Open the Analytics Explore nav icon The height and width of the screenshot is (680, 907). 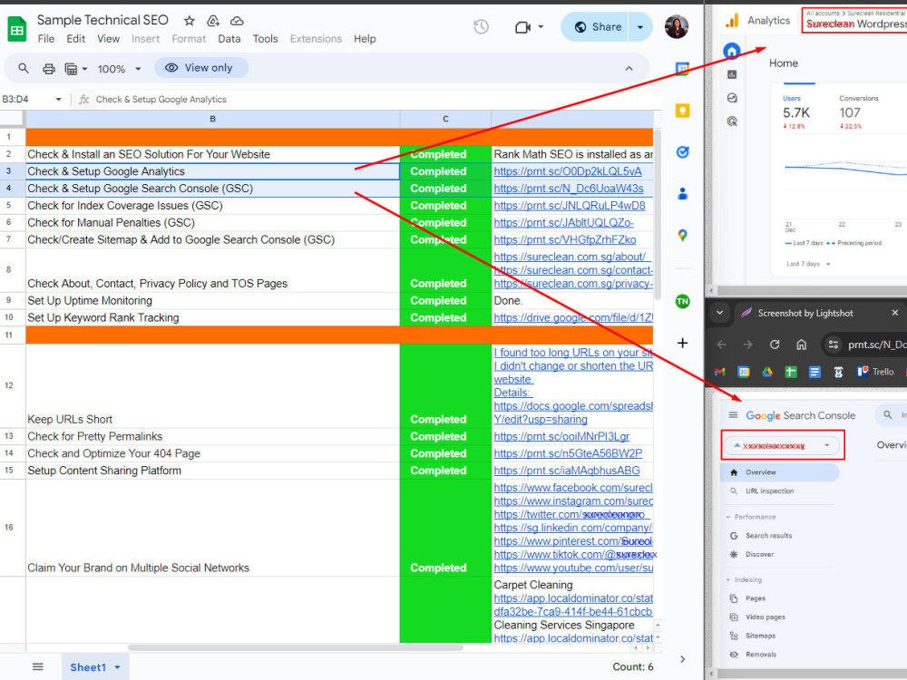point(732,98)
